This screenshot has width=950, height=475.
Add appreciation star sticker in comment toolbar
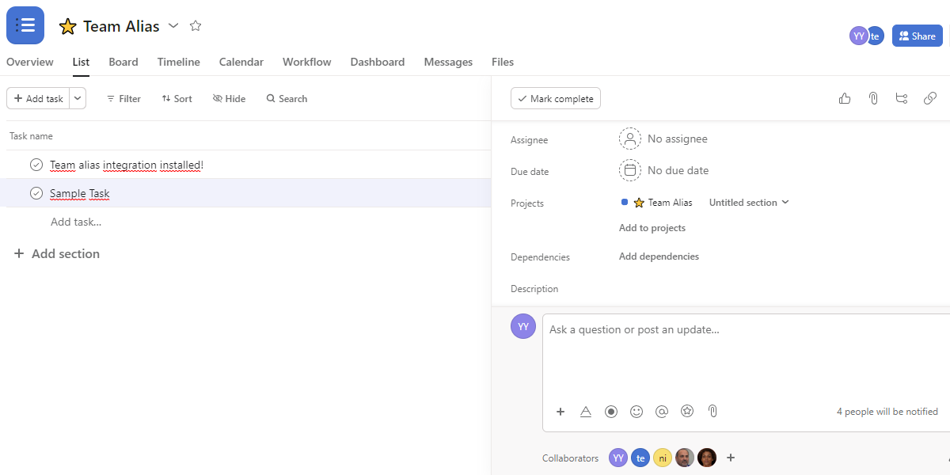click(x=687, y=412)
